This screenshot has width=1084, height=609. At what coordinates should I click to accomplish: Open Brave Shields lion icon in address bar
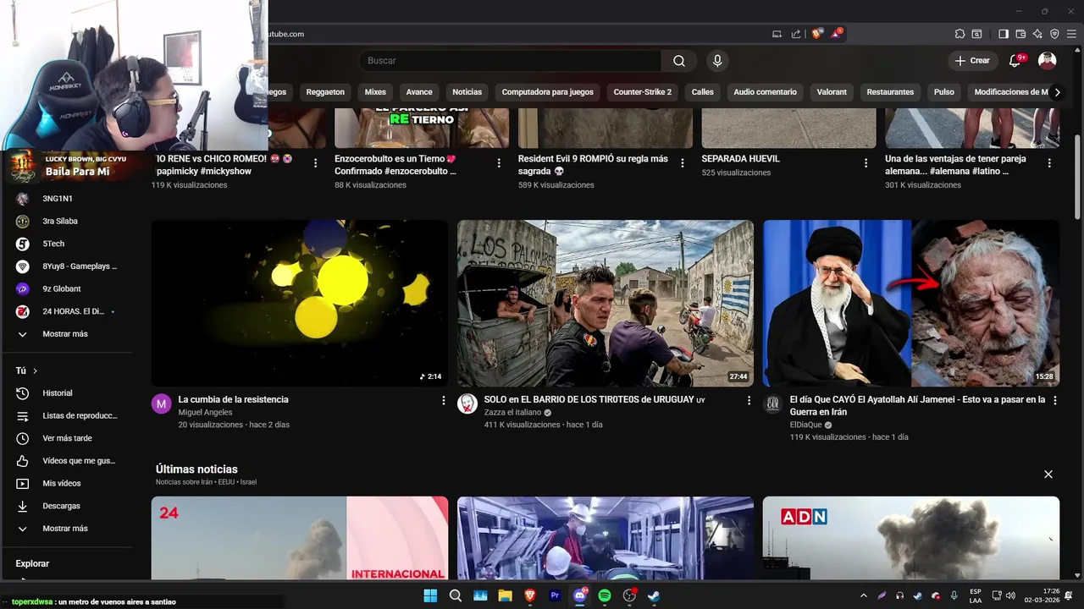click(816, 34)
